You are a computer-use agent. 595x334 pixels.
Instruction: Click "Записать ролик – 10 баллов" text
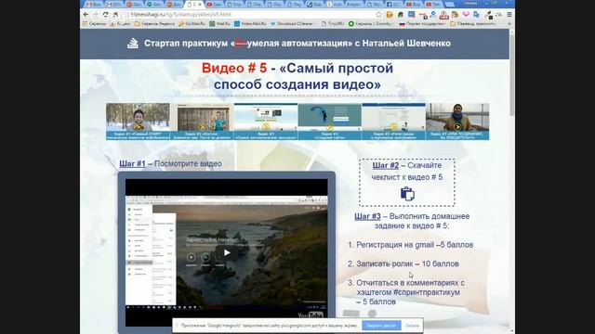407,263
